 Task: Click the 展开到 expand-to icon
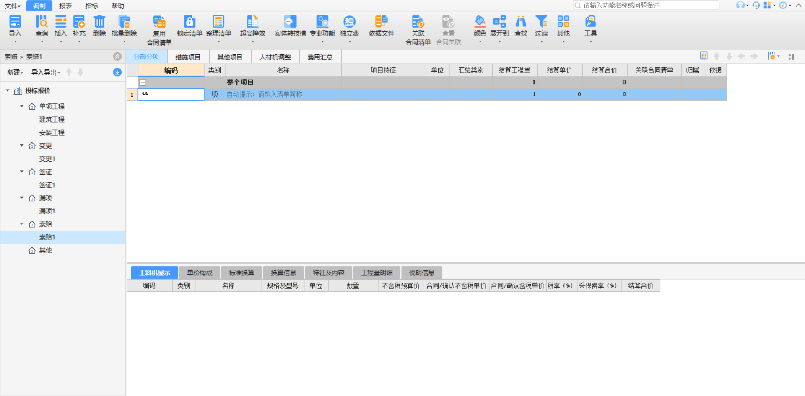pos(499,22)
